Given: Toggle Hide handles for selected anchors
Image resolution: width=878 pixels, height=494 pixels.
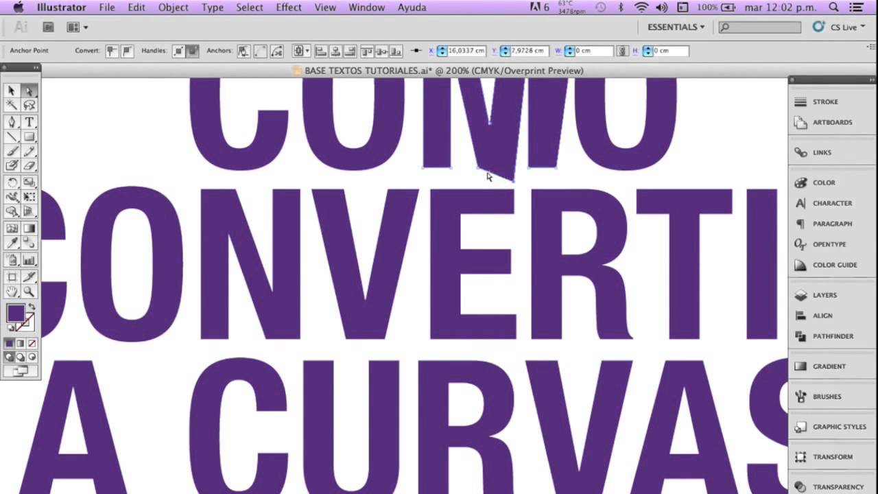Looking at the screenshot, I should tap(193, 51).
